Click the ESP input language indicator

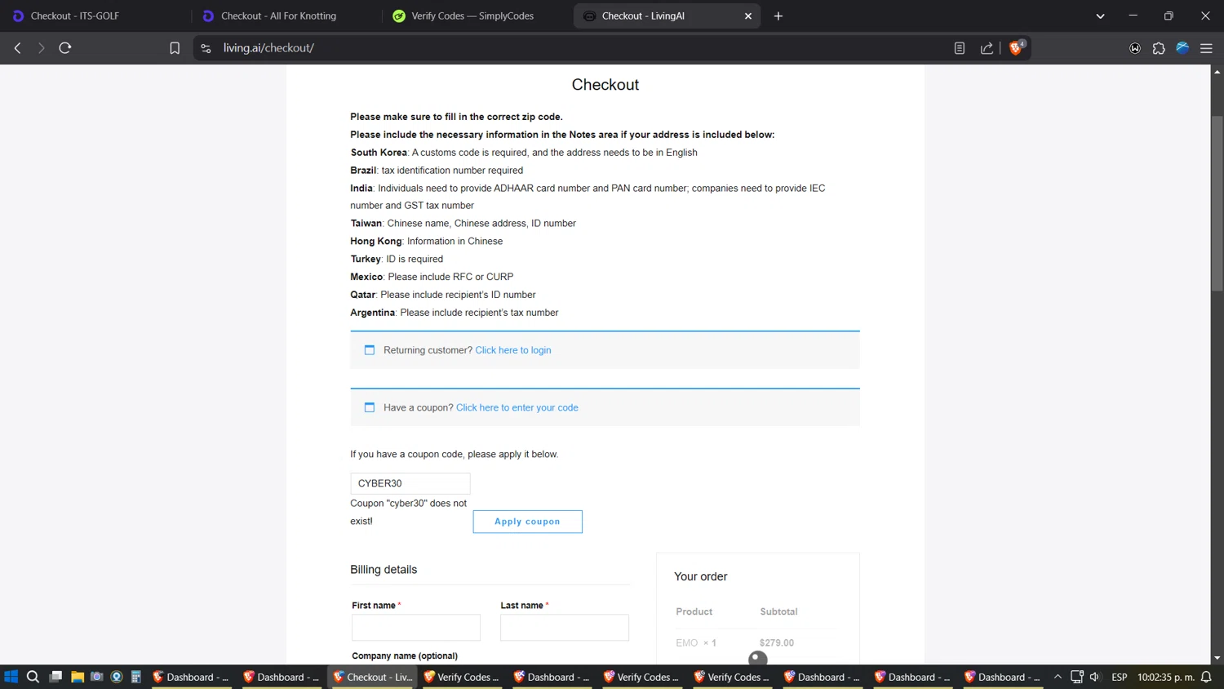tap(1120, 677)
